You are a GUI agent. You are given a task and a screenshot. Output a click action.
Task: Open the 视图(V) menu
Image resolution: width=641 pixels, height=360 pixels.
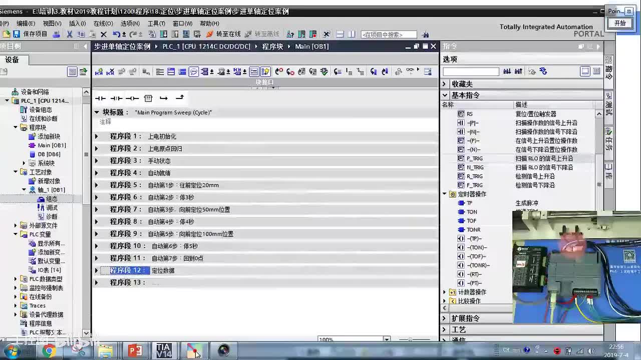point(52,23)
